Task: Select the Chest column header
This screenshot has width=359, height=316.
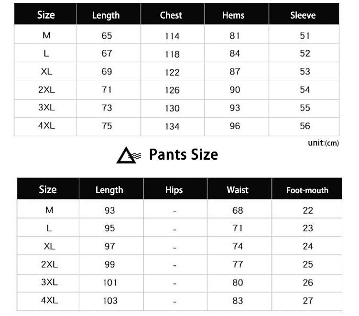Action: tap(171, 15)
